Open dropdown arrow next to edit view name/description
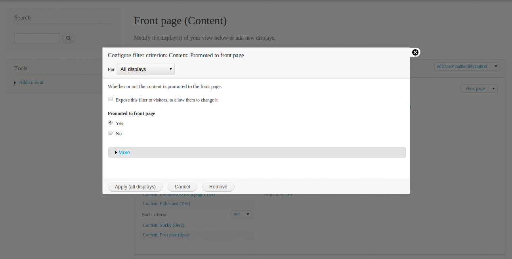Screen dimensions: 512x259 tap(496, 66)
